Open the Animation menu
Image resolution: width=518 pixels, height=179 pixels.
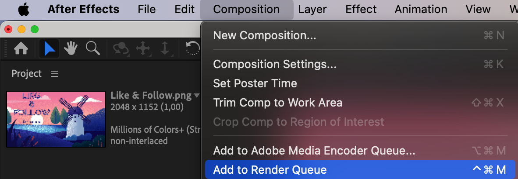click(x=421, y=9)
